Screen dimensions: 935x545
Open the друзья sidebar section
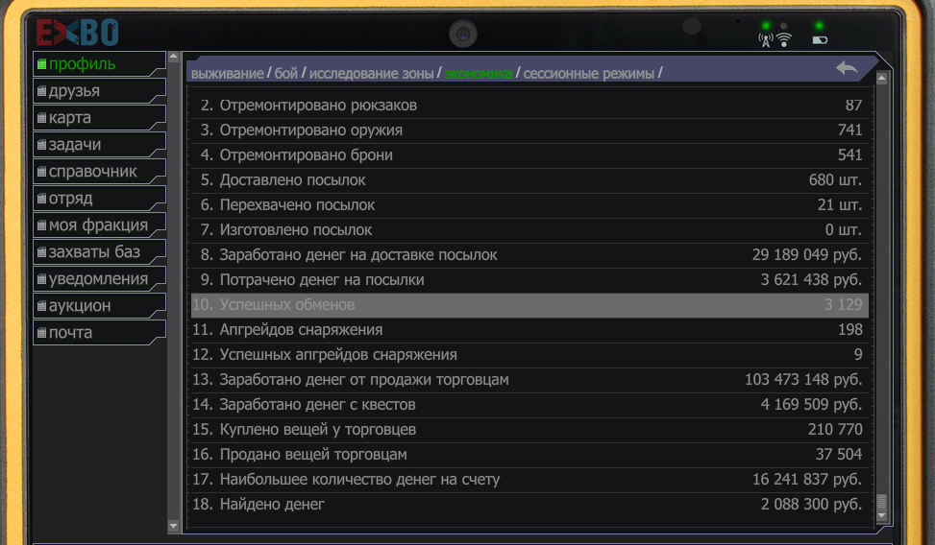tap(99, 90)
